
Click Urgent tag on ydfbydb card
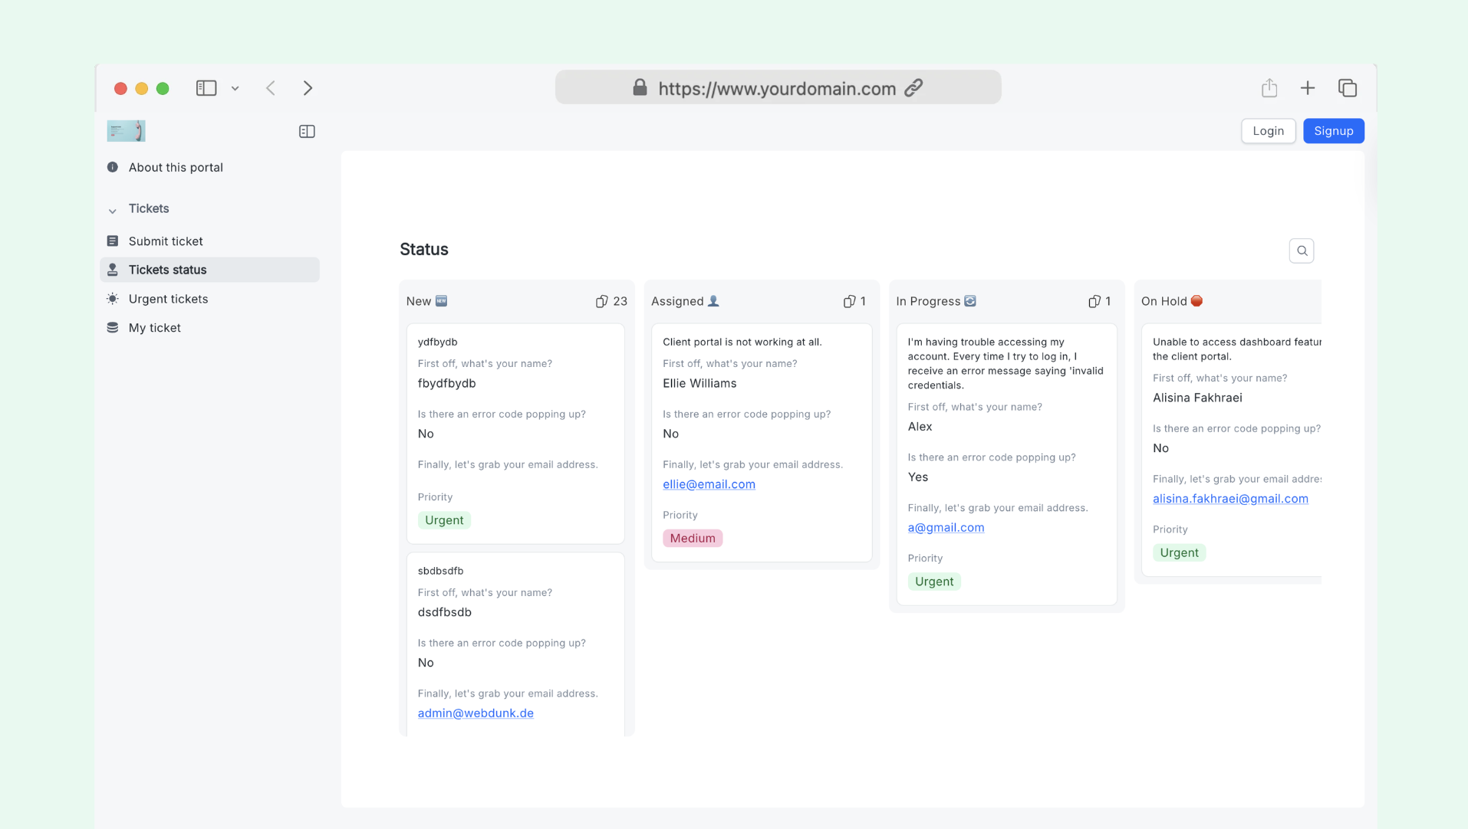(x=444, y=520)
